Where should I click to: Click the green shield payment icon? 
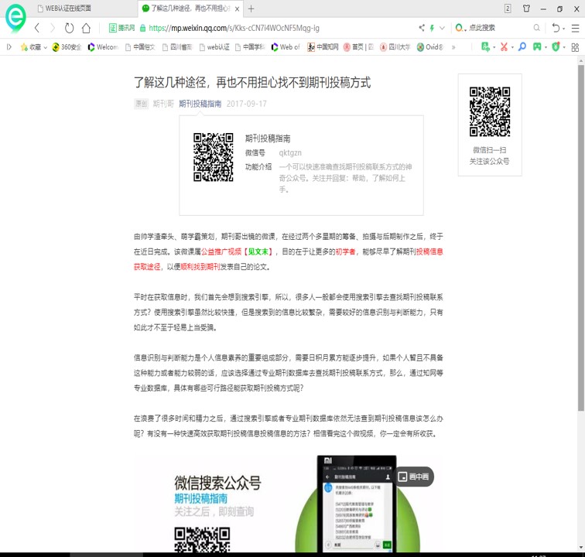pyautogui.click(x=556, y=46)
